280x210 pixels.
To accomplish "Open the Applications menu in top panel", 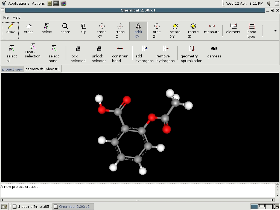I will pos(19,3).
